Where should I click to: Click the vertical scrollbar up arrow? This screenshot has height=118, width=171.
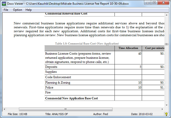tap(167, 15)
